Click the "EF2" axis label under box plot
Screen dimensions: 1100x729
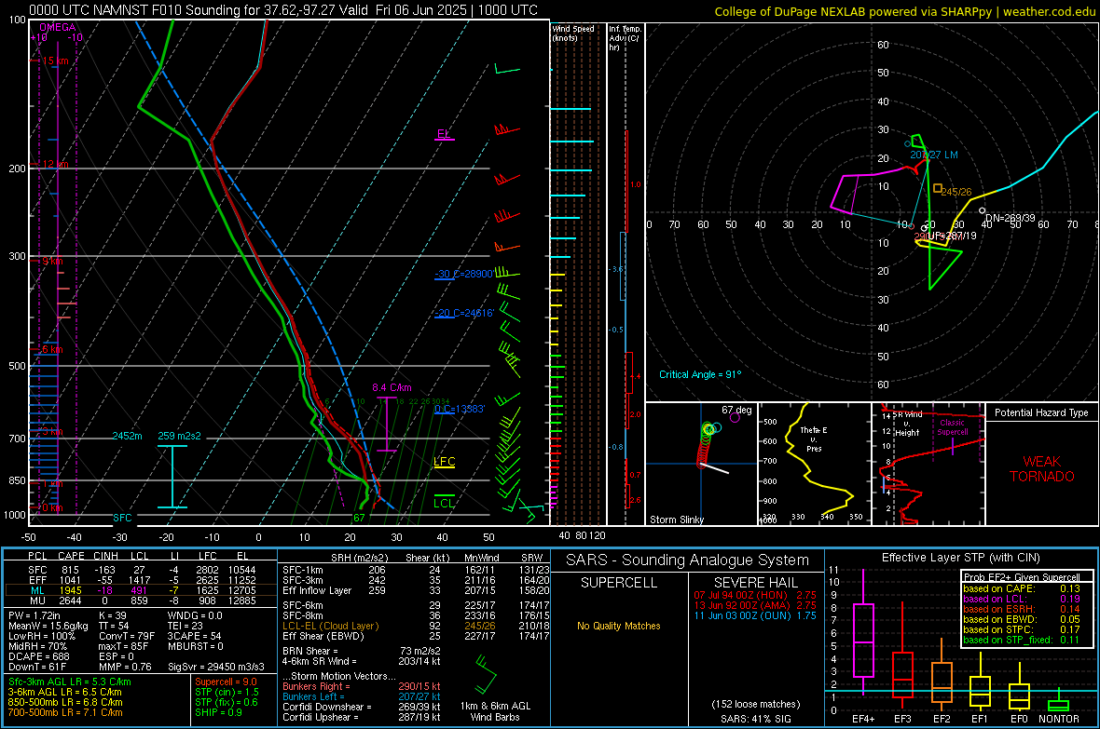942,719
